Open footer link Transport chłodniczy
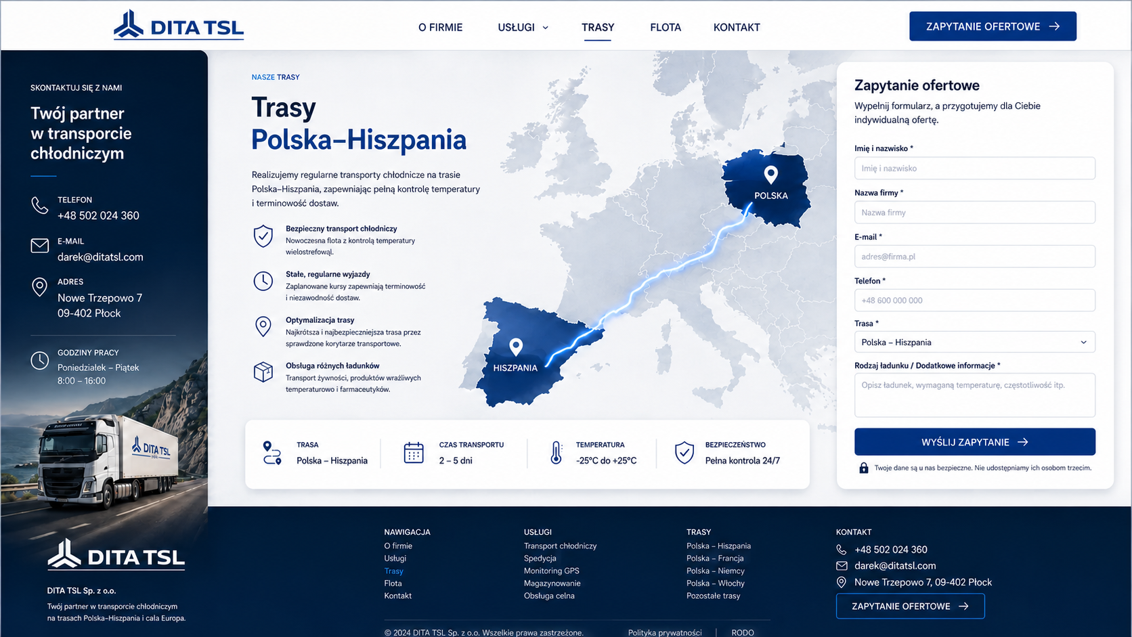This screenshot has height=637, width=1132. 560,546
